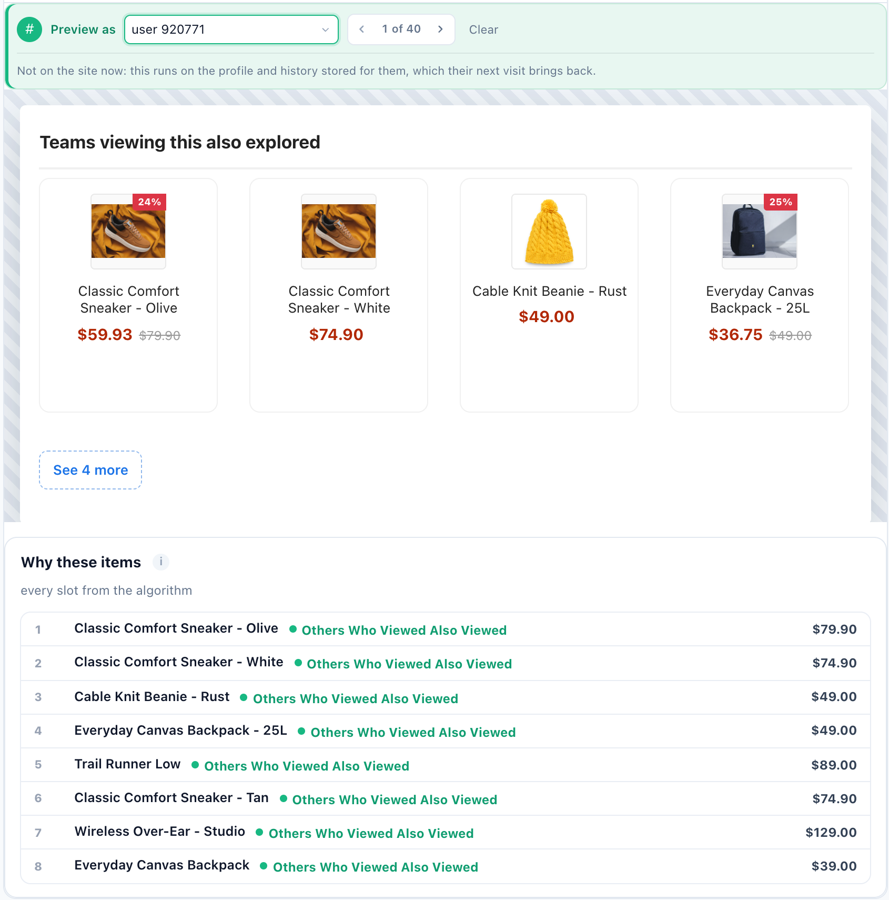
Task: Open the info icon beside Why these items
Action: [161, 562]
